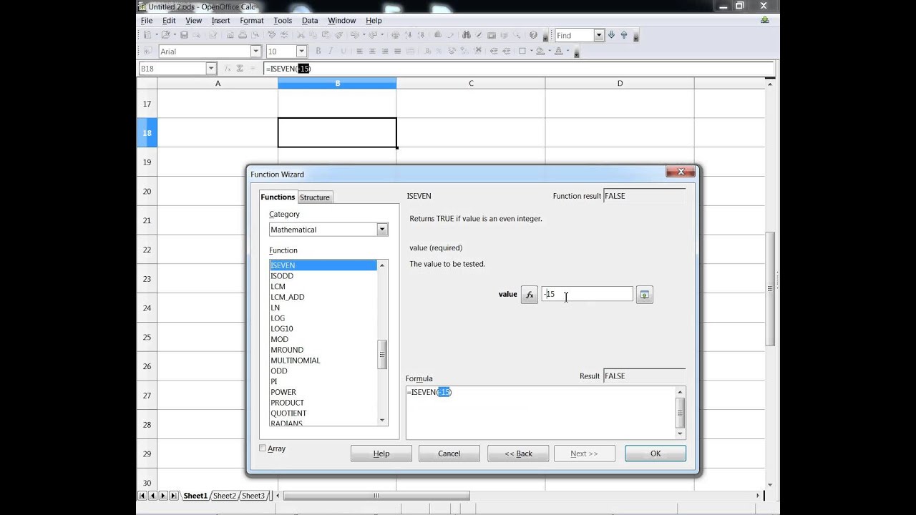Screen dimensions: 916x515
Task: Open the Insert menu
Action: [x=221, y=21]
